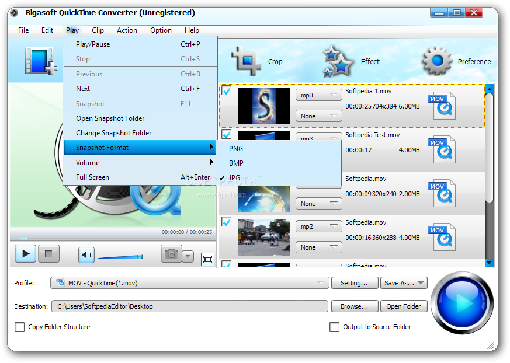Open None subtitle dropdown for Softpedia 1.mov

pos(319,116)
